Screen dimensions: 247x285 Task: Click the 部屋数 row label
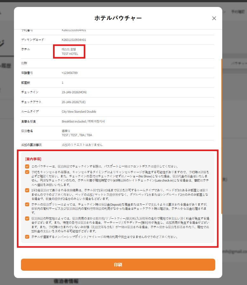click(25, 83)
